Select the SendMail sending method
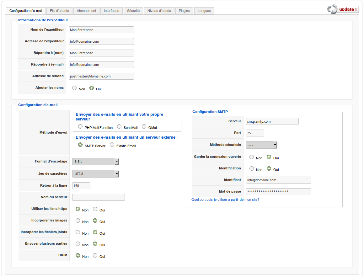The width and height of the screenshot is (364, 277). tap(119, 126)
